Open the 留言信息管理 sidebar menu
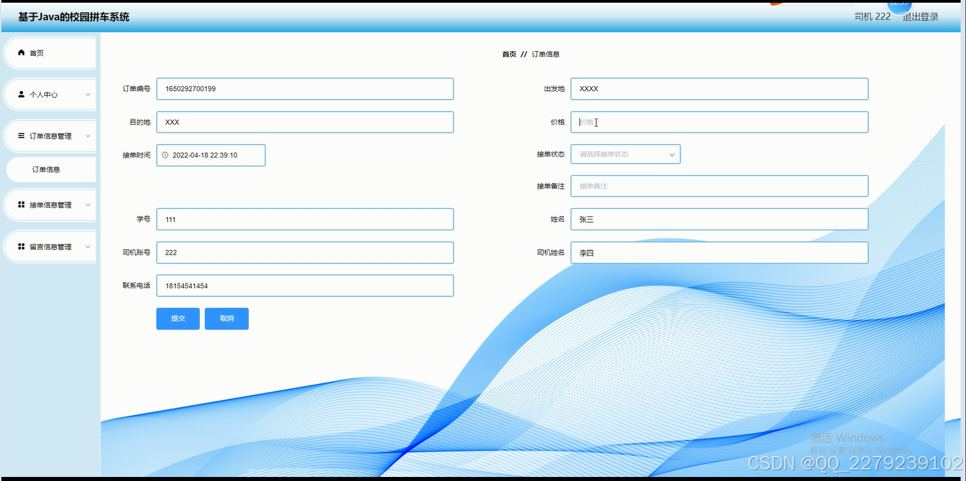Viewport: 966px width, 481px height. coord(51,247)
